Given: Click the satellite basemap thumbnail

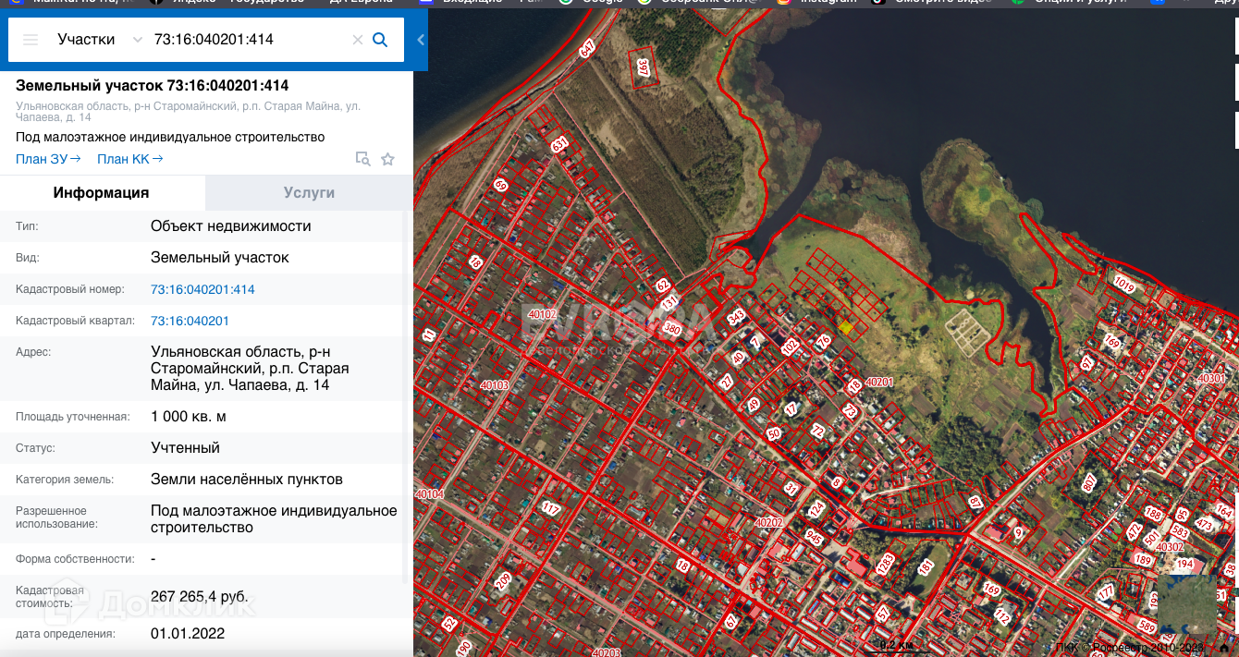Looking at the screenshot, I should coord(1186,605).
